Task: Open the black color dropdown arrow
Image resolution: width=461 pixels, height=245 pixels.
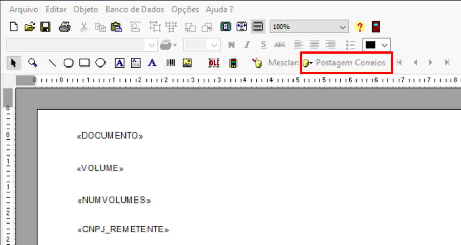Action: (x=384, y=45)
